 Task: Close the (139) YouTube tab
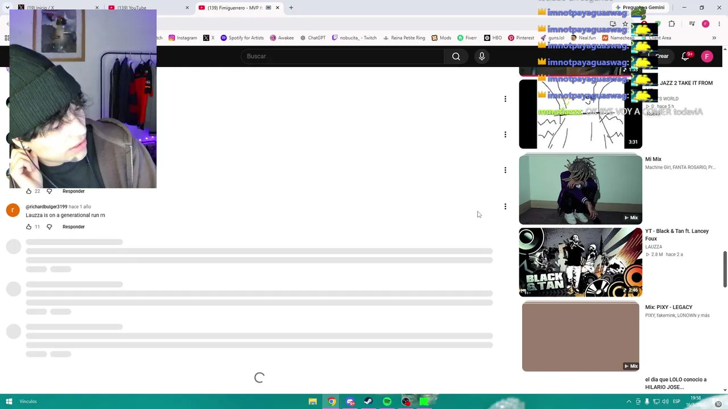187,7
